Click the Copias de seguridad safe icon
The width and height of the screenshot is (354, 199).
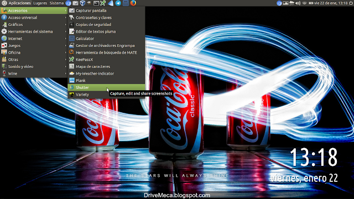click(x=72, y=24)
